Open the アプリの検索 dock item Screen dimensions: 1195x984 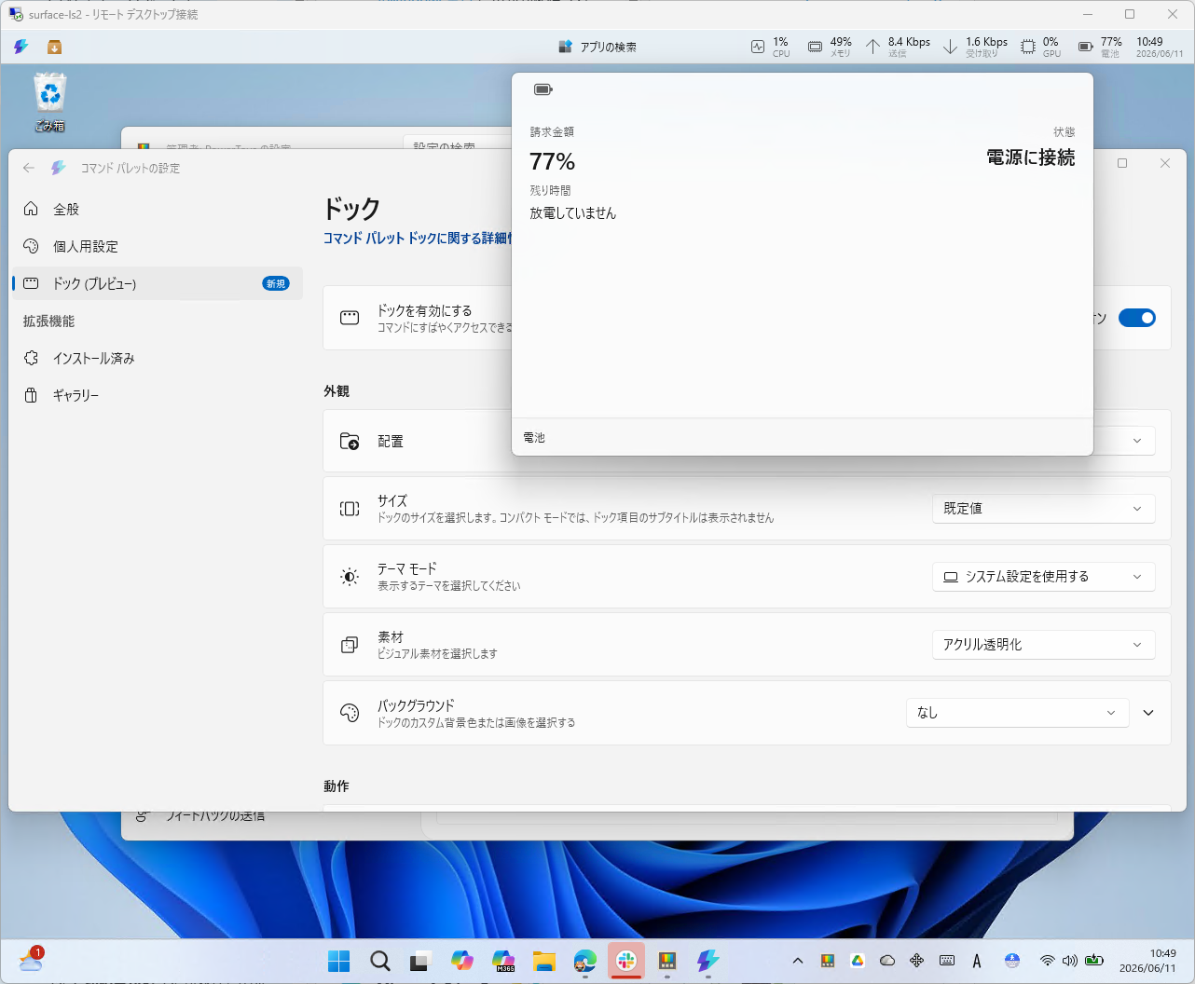(x=597, y=47)
